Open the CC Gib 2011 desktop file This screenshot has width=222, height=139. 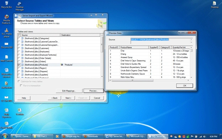tap(6, 99)
